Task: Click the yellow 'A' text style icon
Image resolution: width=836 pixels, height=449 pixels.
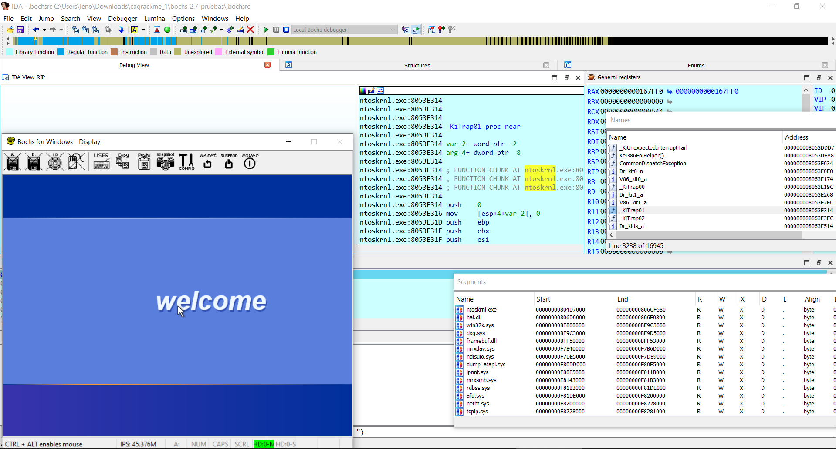Action: (x=135, y=30)
